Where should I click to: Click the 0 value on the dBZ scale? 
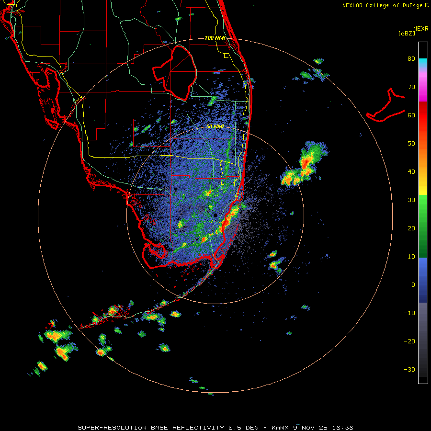tap(413, 285)
